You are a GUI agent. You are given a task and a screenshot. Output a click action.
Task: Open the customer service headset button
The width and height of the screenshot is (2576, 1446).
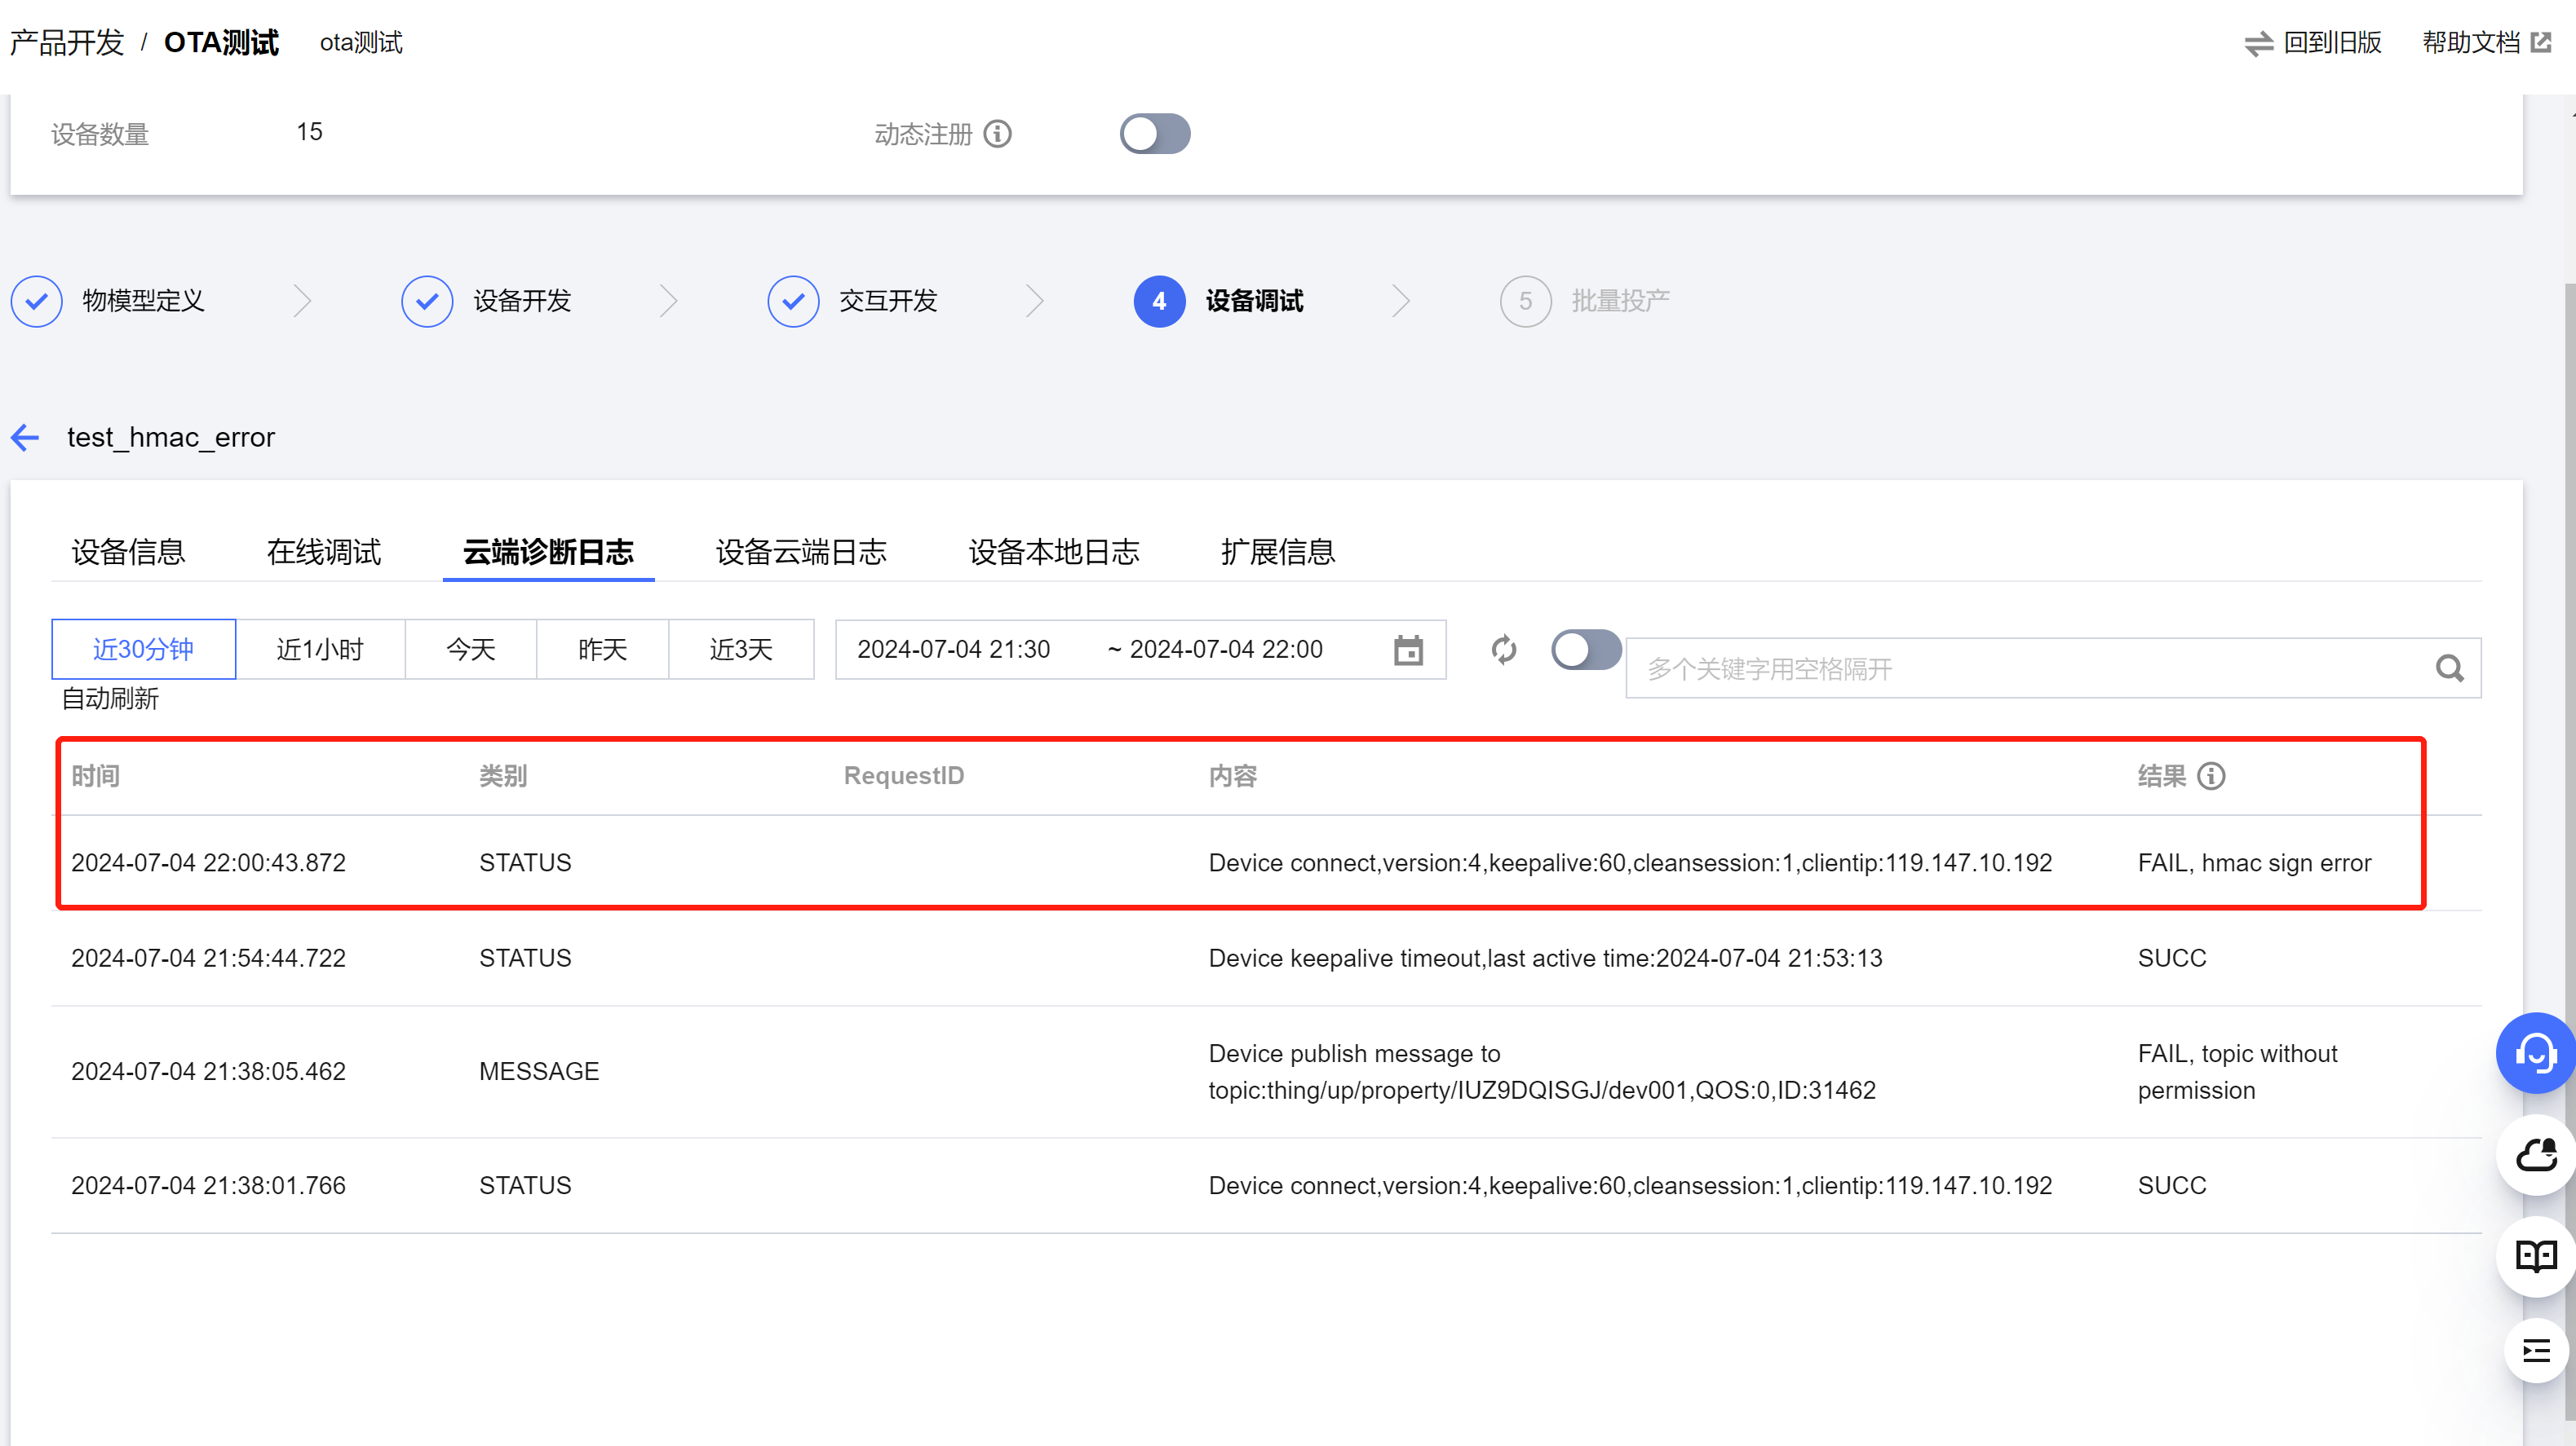coord(2535,1053)
